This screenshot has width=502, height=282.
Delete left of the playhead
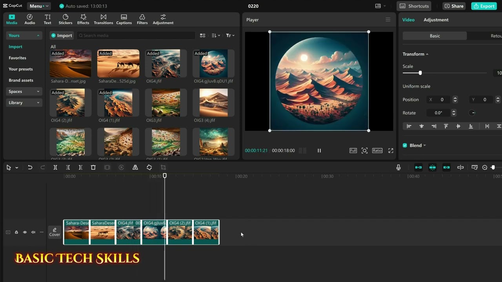click(68, 167)
